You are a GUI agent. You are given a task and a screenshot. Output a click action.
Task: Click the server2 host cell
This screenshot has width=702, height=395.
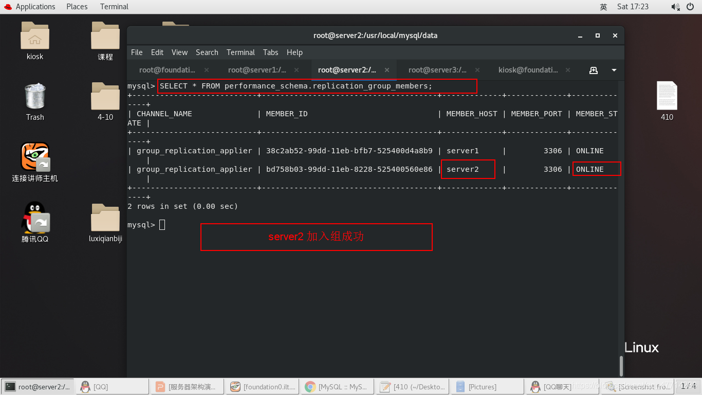point(463,169)
